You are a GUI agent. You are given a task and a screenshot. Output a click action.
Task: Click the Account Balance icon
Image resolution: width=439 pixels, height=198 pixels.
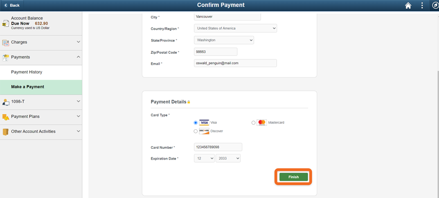[6, 23]
